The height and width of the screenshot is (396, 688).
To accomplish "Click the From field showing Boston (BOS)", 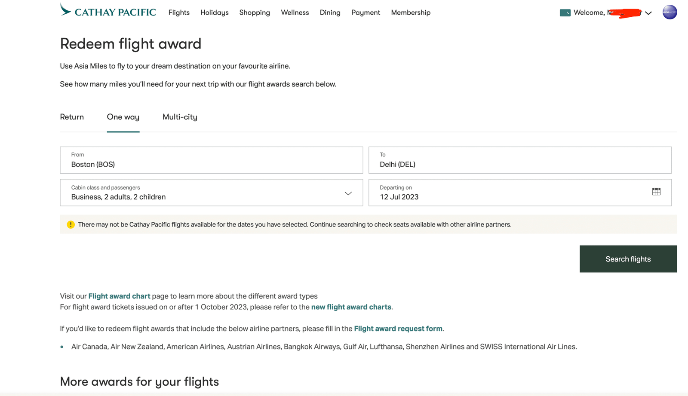I will [x=211, y=160].
